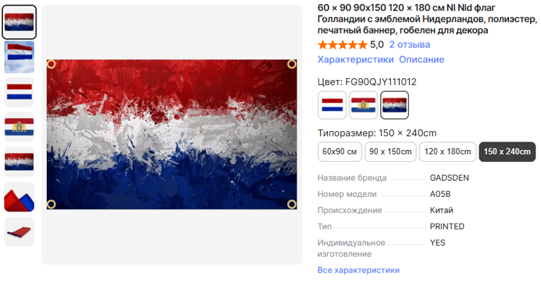The width and height of the screenshot is (541, 284).
Task: Show the plain tricolor flag thumbnail in the gallery
Action: point(20,91)
